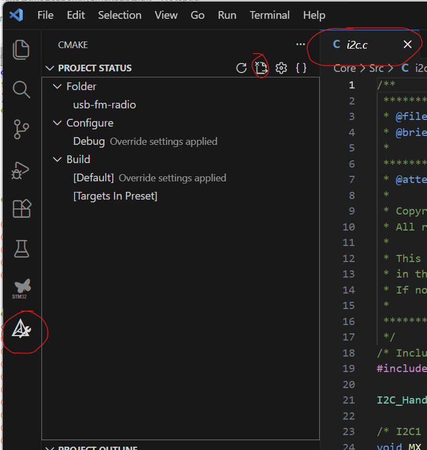Open the Search view
The width and height of the screenshot is (427, 450).
[x=21, y=90]
